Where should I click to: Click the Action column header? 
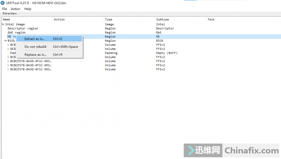click(78, 19)
